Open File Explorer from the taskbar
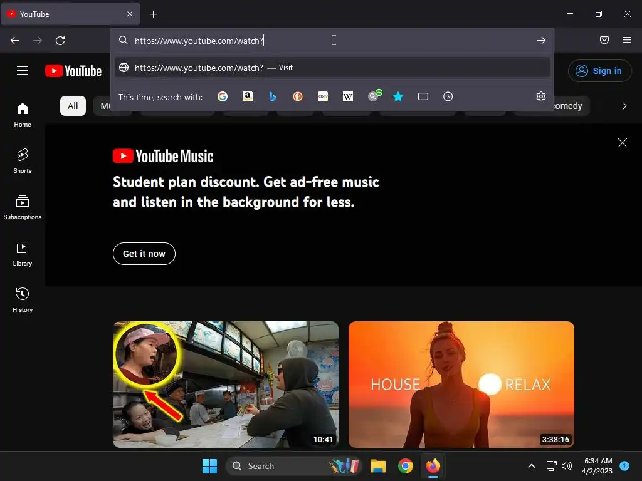 coord(378,466)
